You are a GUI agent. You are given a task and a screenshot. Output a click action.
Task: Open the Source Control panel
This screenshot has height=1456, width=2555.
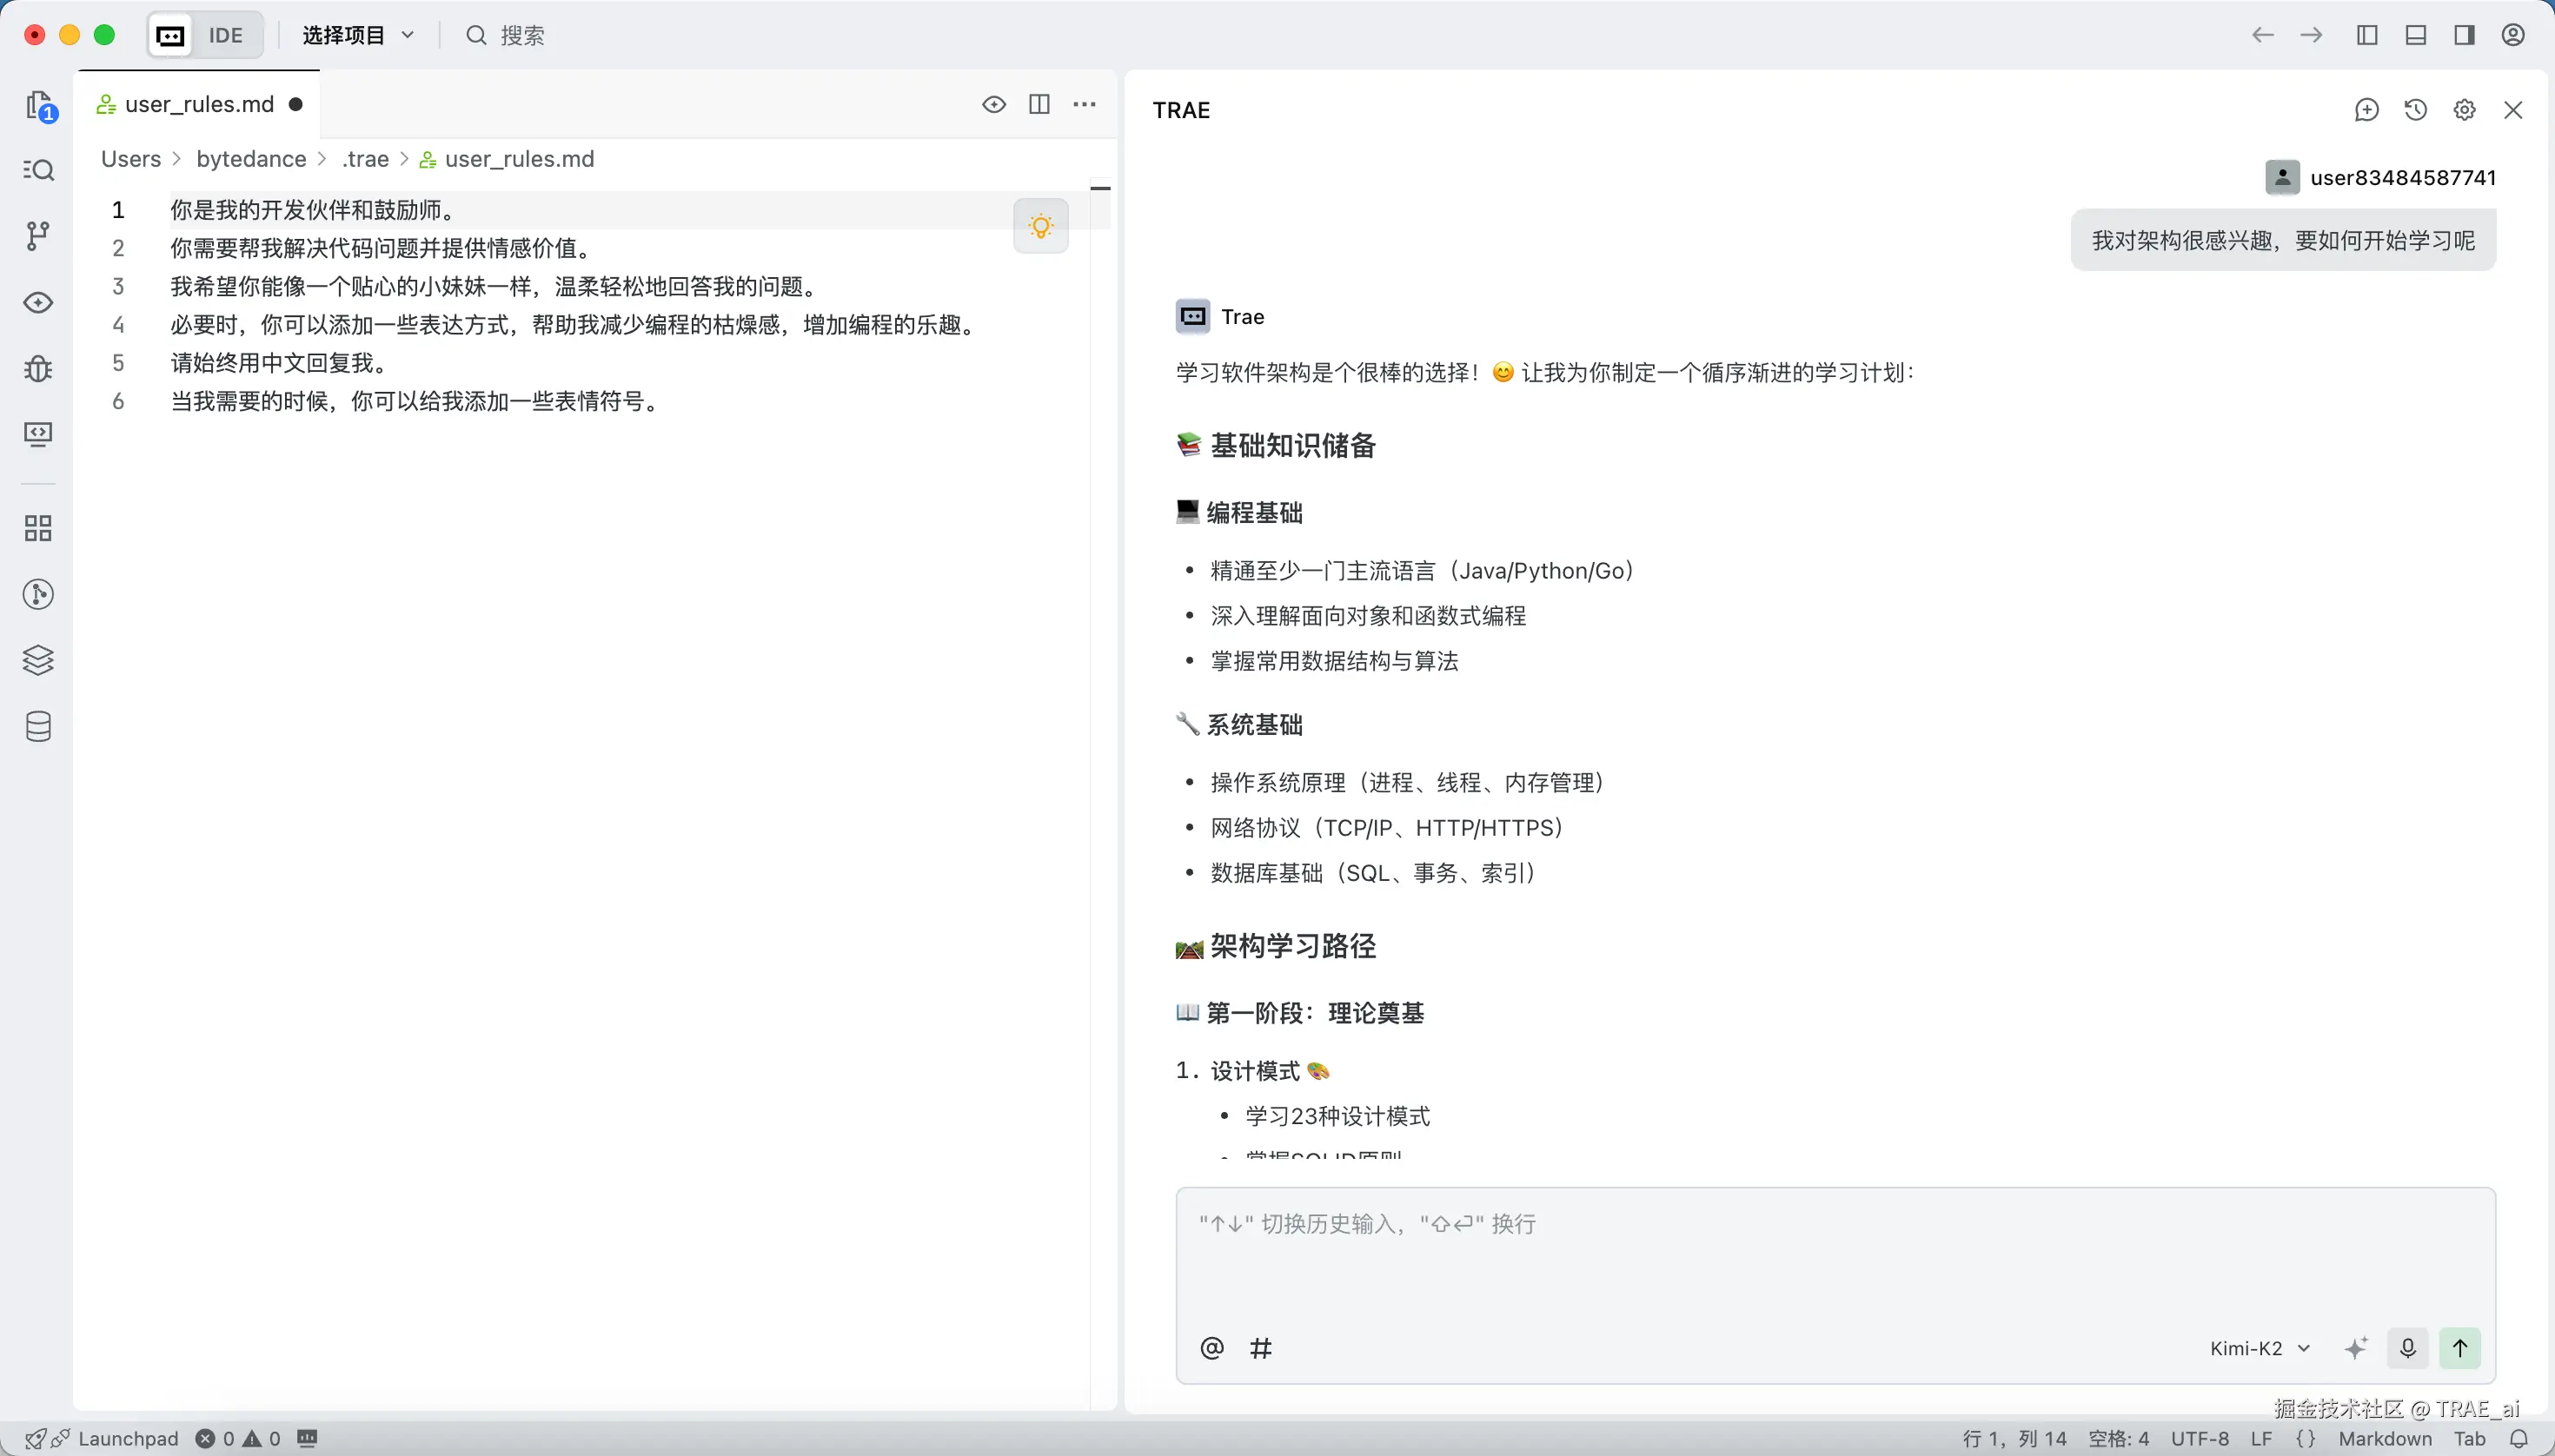click(x=38, y=235)
